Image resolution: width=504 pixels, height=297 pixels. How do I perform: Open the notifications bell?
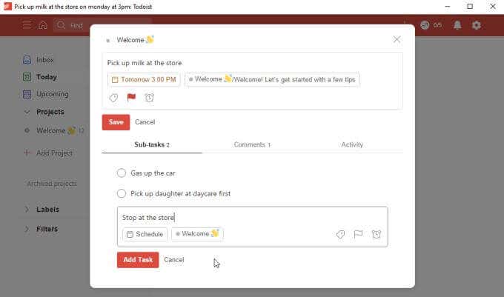pyautogui.click(x=457, y=25)
